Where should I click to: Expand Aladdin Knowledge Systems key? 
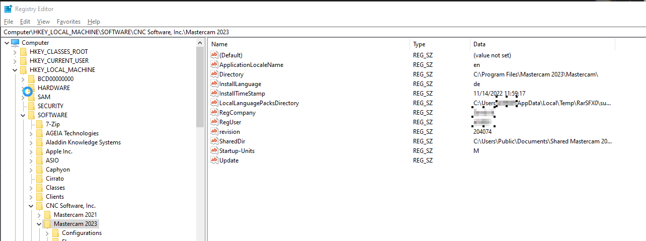point(30,142)
